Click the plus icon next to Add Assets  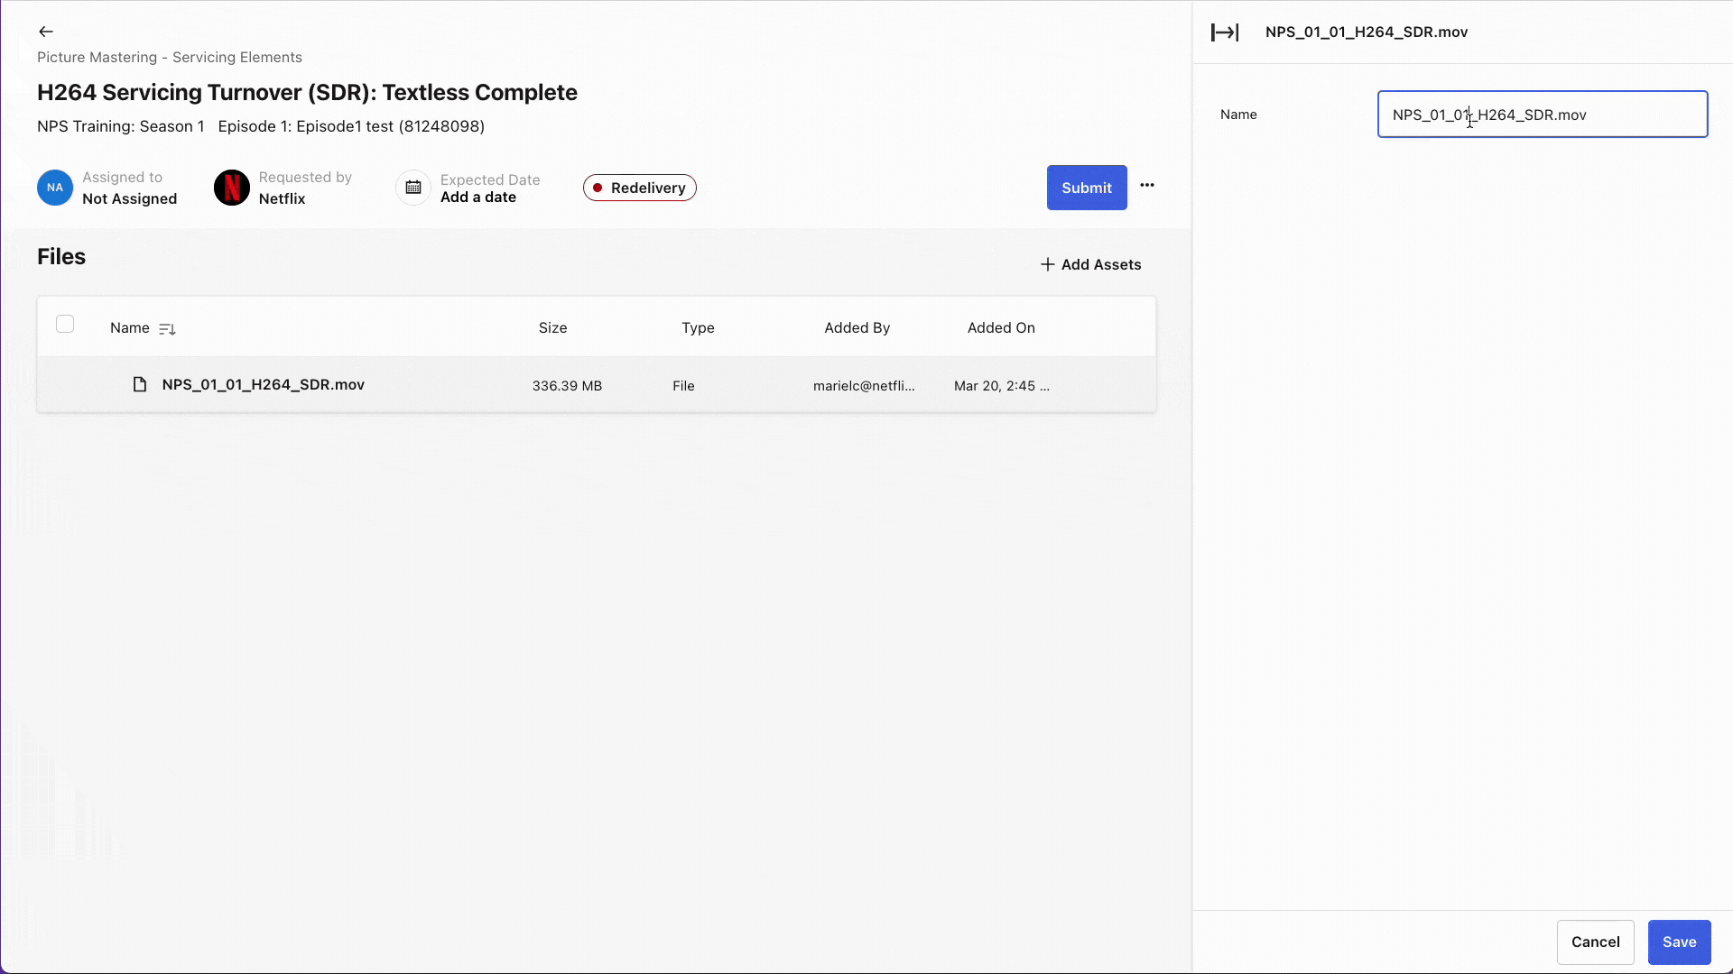(x=1047, y=263)
